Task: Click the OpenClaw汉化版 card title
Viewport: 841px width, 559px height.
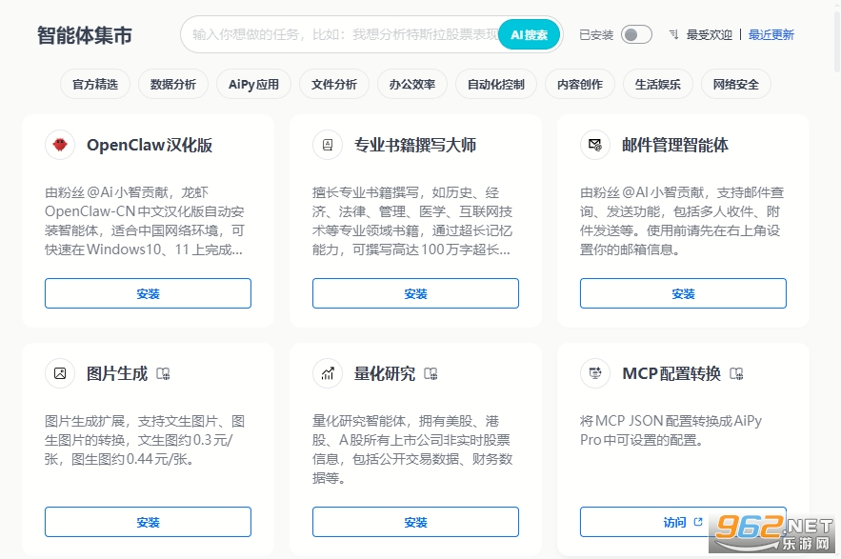Action: coord(150,145)
